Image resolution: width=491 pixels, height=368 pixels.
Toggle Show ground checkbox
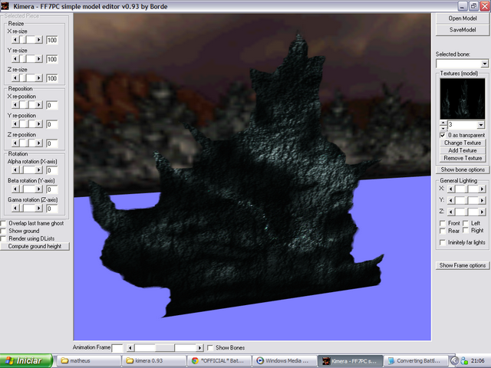click(3, 231)
